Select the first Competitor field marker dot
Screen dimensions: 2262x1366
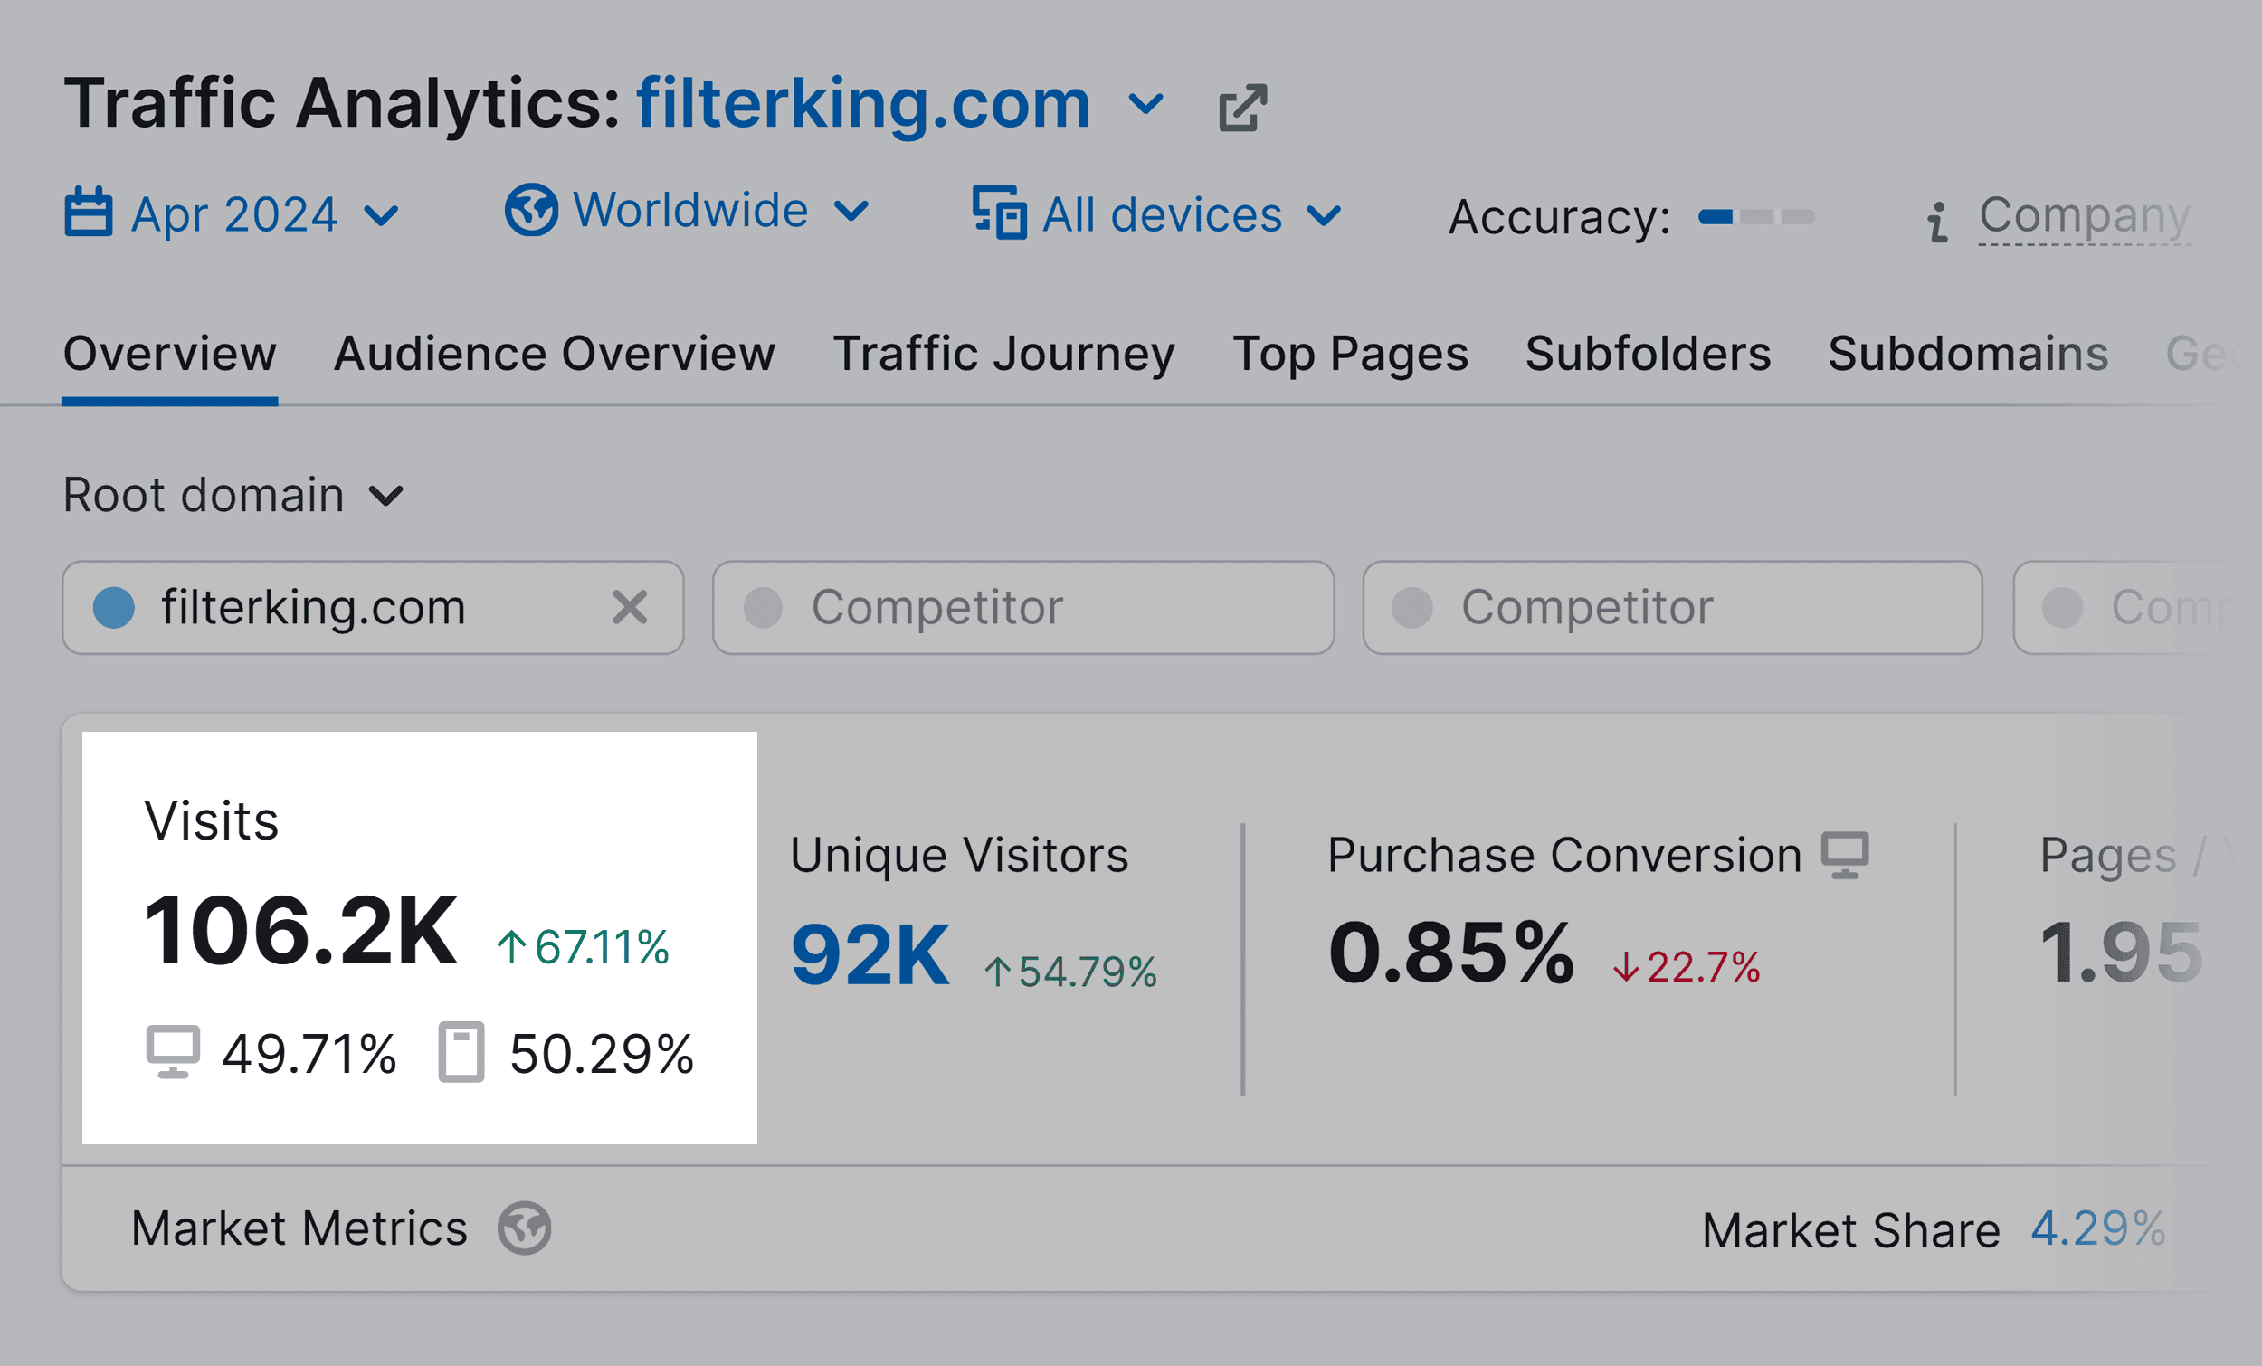pos(764,607)
